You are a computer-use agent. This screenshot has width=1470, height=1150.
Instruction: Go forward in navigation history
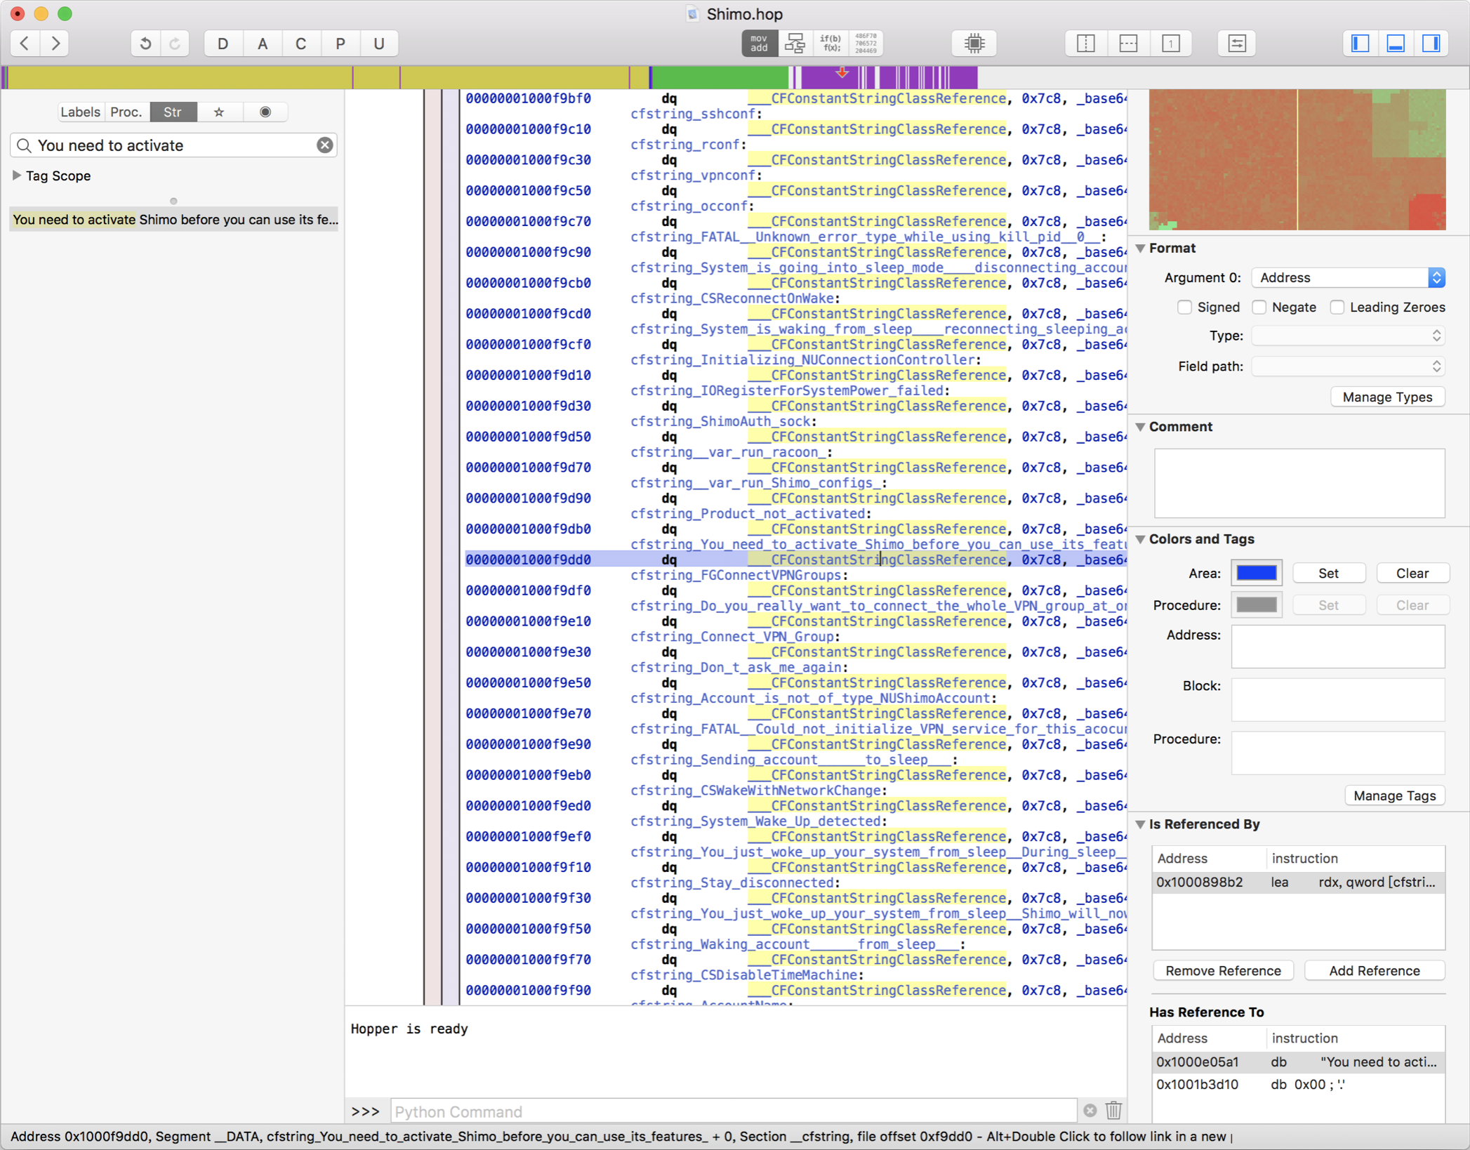point(55,44)
